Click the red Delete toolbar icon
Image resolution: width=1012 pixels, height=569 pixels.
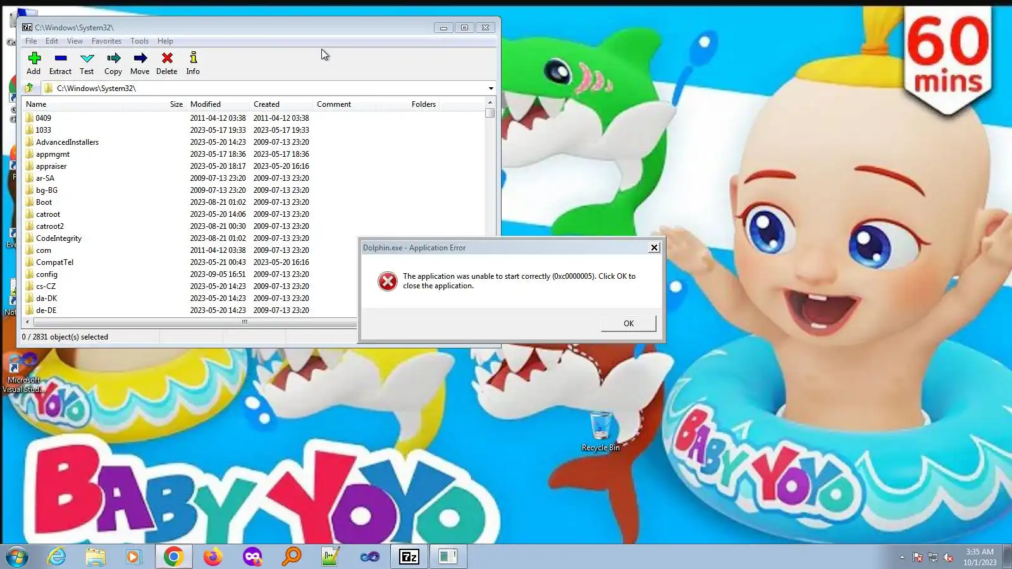pos(167,58)
